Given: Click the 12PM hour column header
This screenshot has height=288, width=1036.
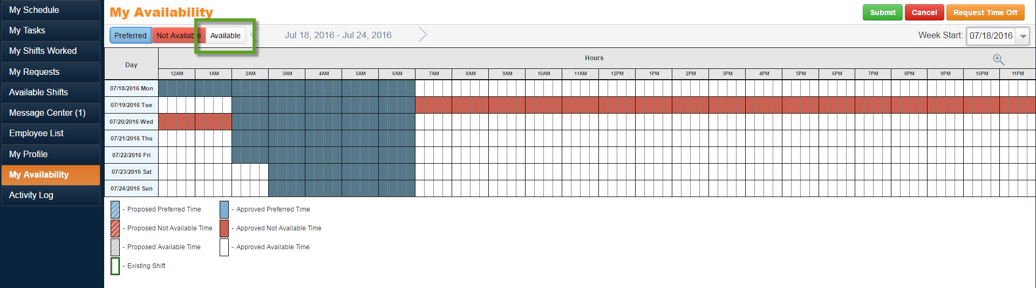Looking at the screenshot, I should point(617,74).
